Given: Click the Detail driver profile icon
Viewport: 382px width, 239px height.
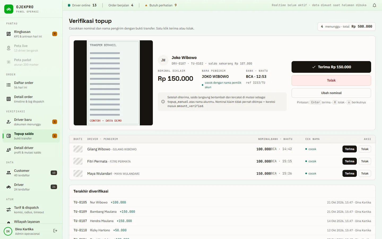Looking at the screenshot, I should coord(9,150).
